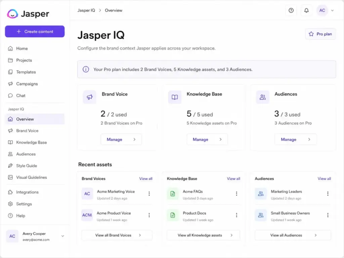Click the info icon in plan banner
Image resolution: width=344 pixels, height=258 pixels.
pyautogui.click(x=86, y=69)
